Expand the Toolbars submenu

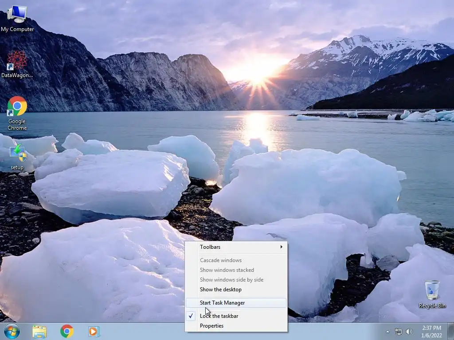click(236, 247)
